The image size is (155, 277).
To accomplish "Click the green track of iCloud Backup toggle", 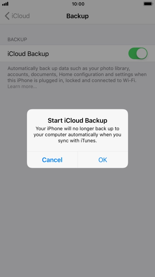I will pyautogui.click(x=132, y=53).
